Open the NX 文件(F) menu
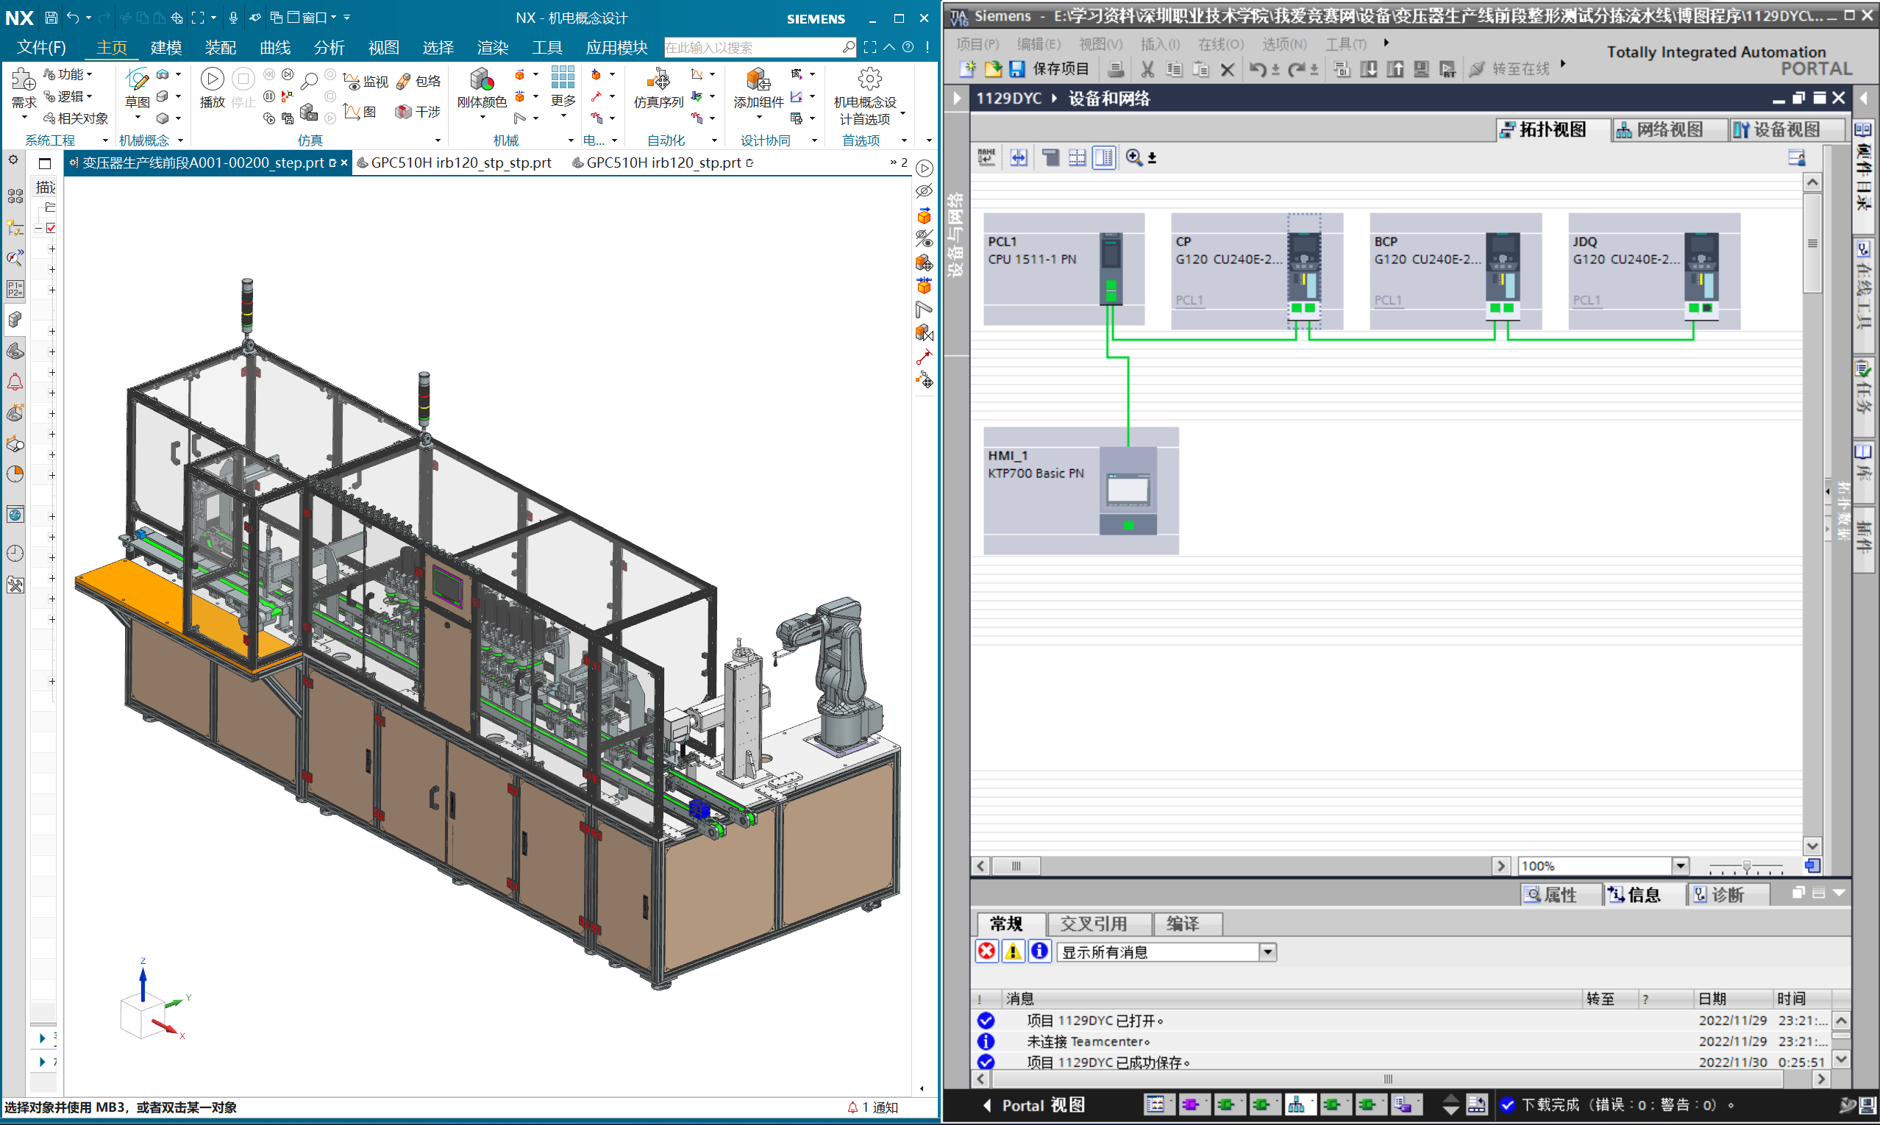 (41, 47)
